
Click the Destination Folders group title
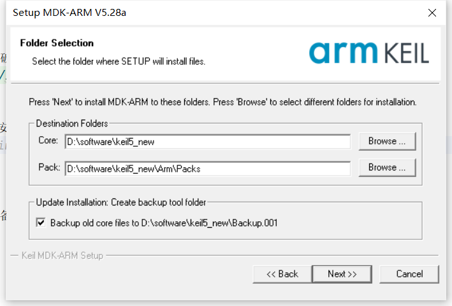72,123
